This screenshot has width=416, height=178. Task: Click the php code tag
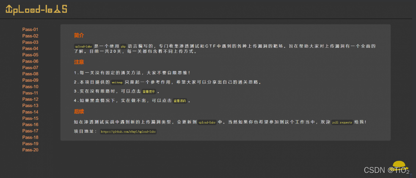(124, 46)
